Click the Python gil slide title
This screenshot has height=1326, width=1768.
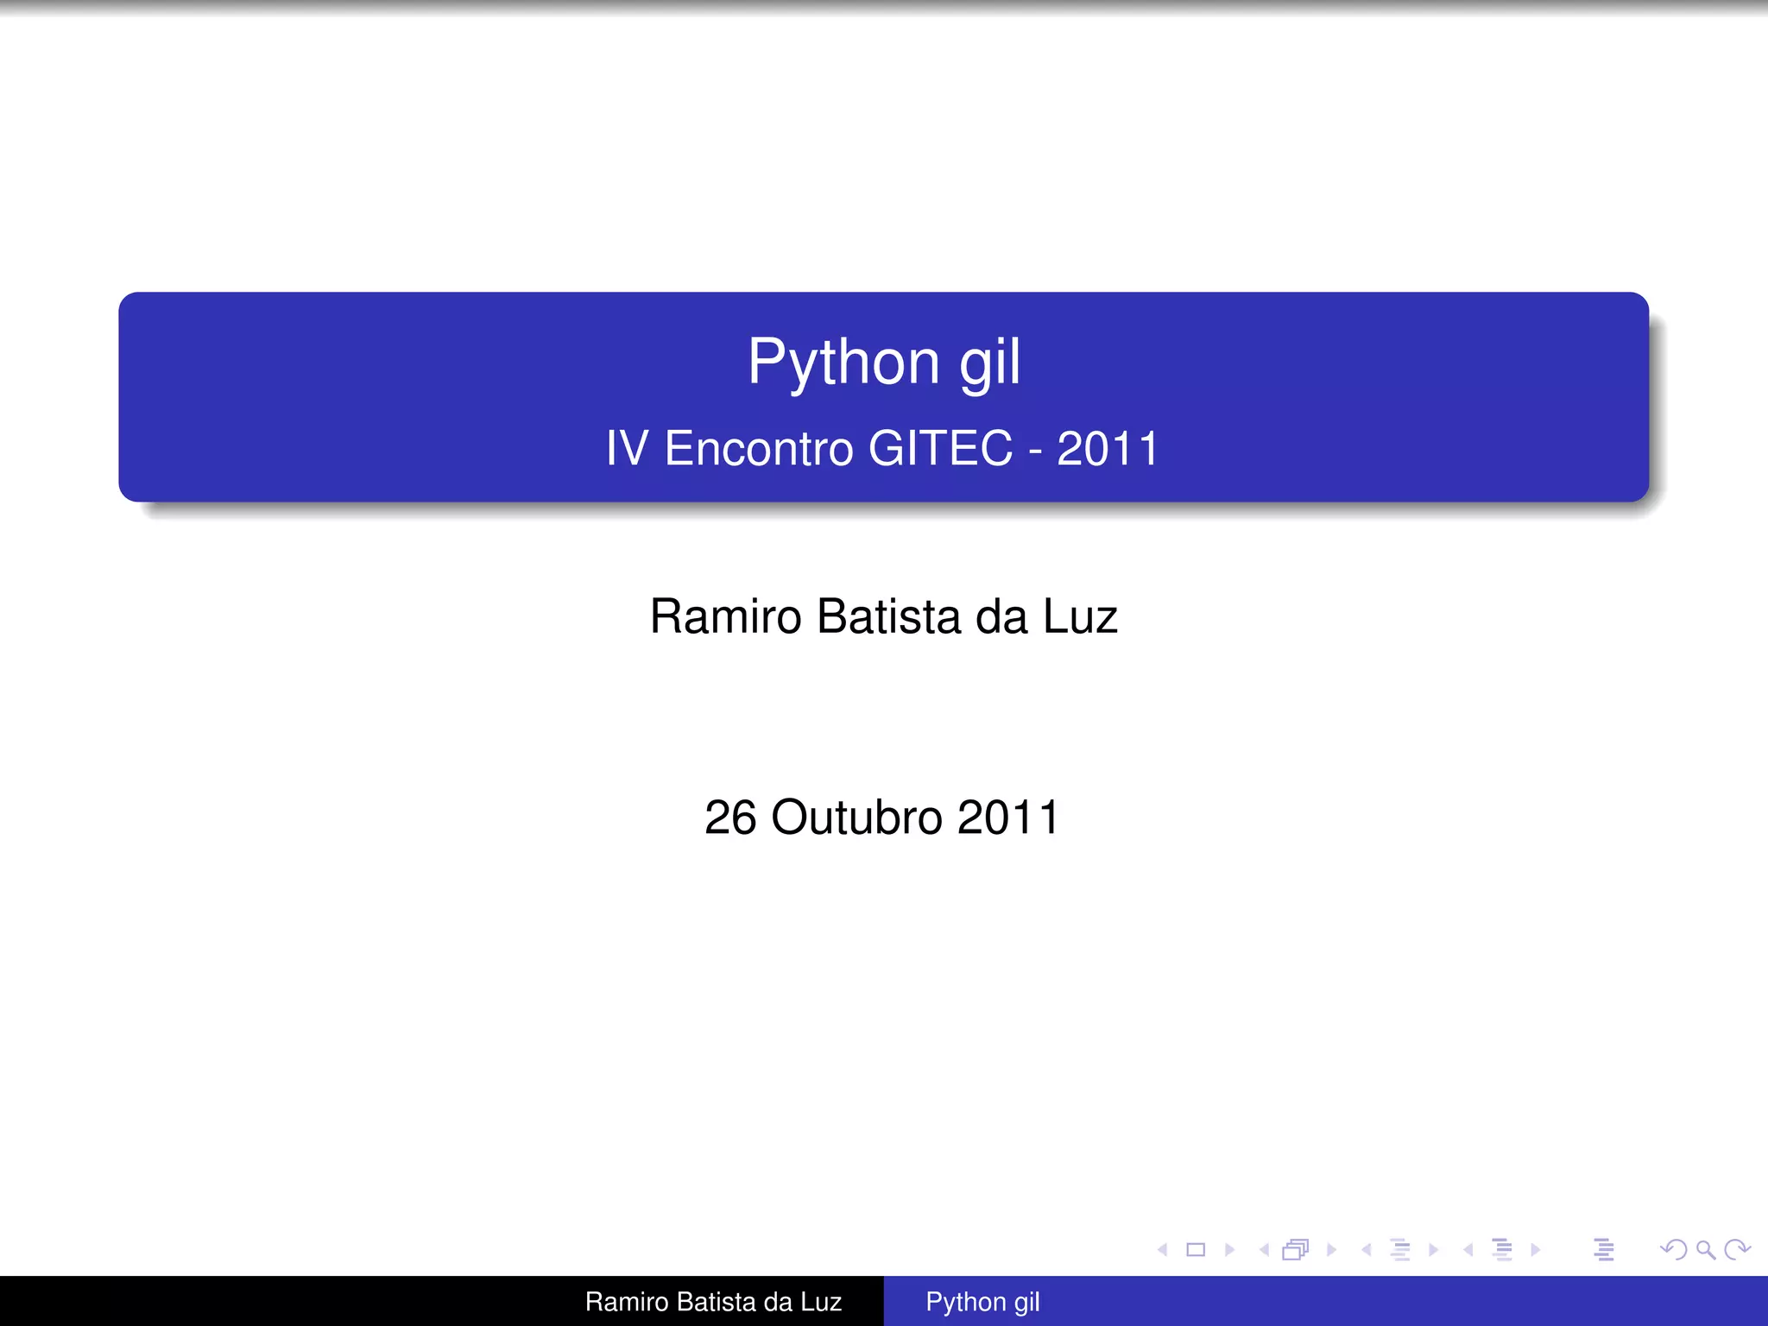click(884, 363)
